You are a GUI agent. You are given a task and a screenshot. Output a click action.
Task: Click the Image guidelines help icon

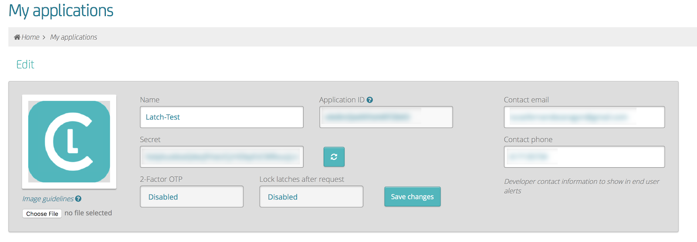pyautogui.click(x=78, y=199)
